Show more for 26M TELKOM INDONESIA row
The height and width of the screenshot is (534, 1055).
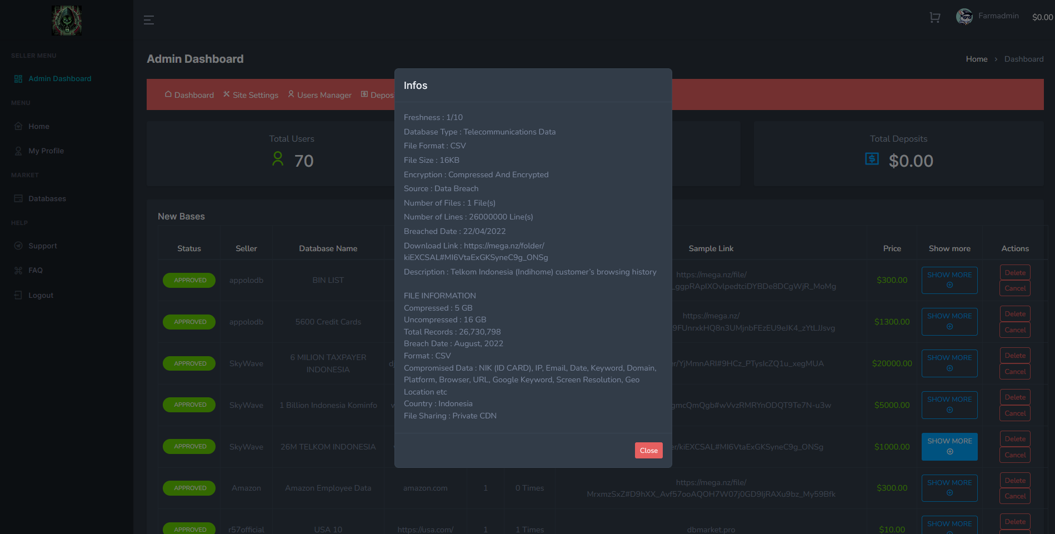[x=949, y=447]
